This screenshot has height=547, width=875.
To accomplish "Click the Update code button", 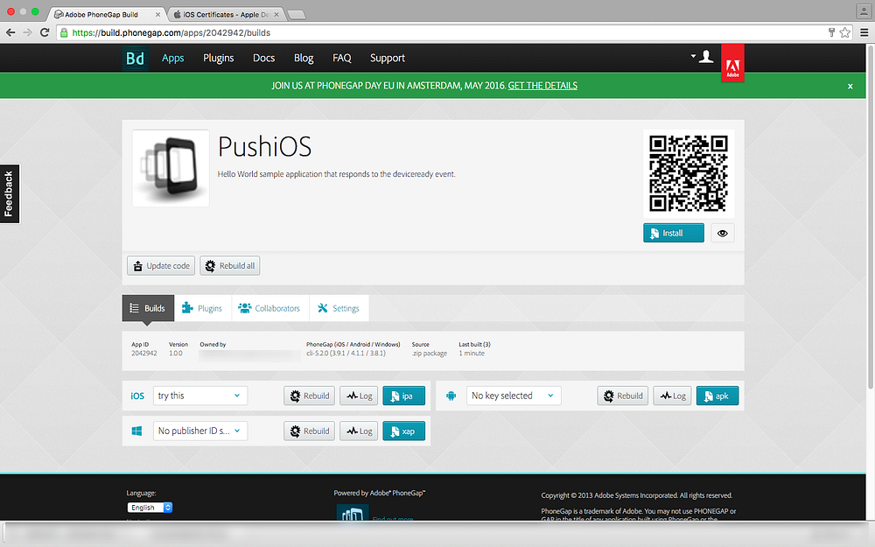I will click(161, 266).
